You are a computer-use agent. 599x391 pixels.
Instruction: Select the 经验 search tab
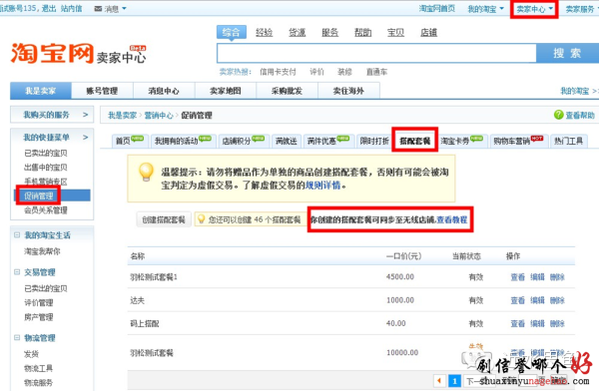264,33
